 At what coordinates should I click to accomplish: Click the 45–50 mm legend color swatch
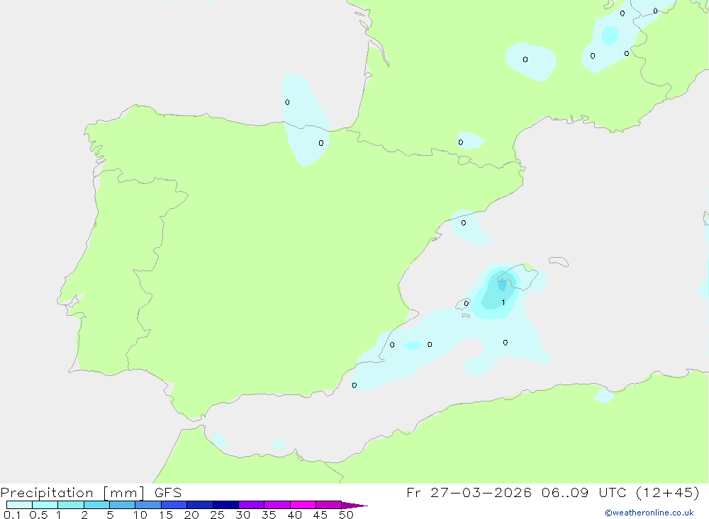[329, 505]
